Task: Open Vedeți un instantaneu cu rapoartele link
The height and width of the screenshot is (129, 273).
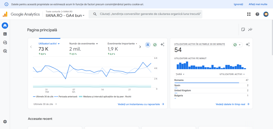Action: point(141,104)
